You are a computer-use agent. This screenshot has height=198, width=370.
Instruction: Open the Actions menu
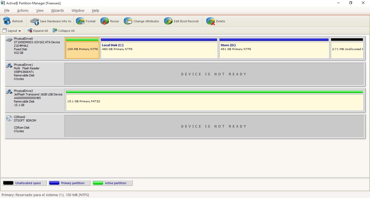pyautogui.click(x=23, y=10)
